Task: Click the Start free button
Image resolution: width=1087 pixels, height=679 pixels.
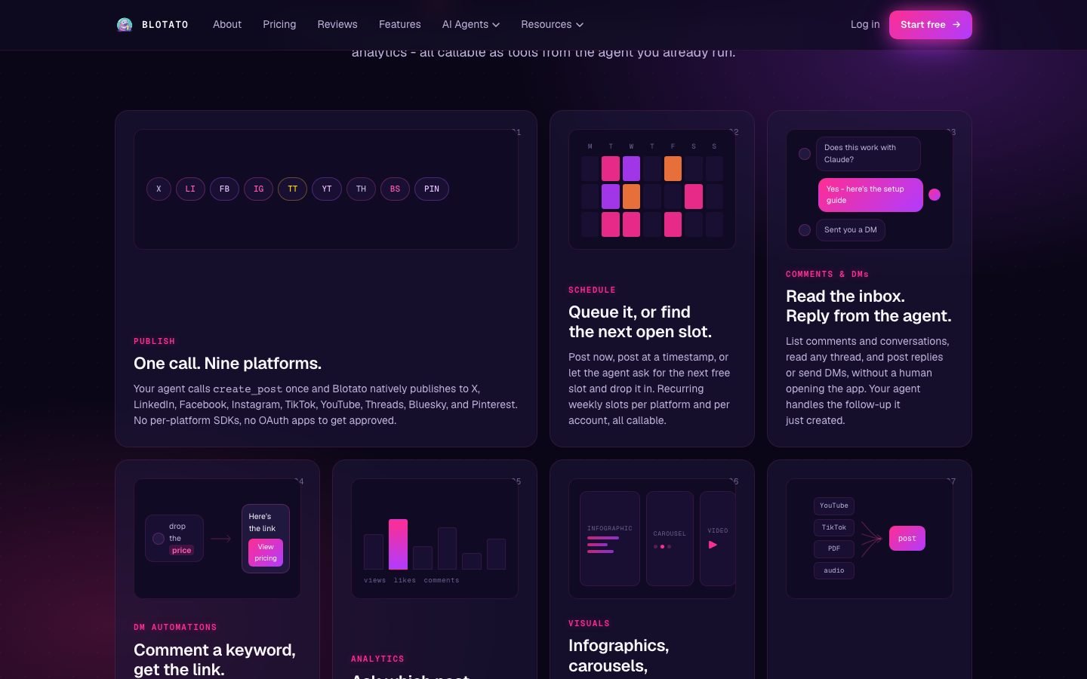Action: (x=930, y=25)
